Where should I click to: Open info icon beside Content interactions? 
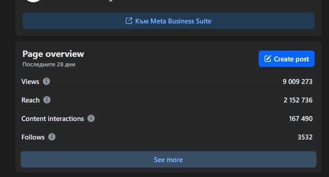click(x=91, y=118)
